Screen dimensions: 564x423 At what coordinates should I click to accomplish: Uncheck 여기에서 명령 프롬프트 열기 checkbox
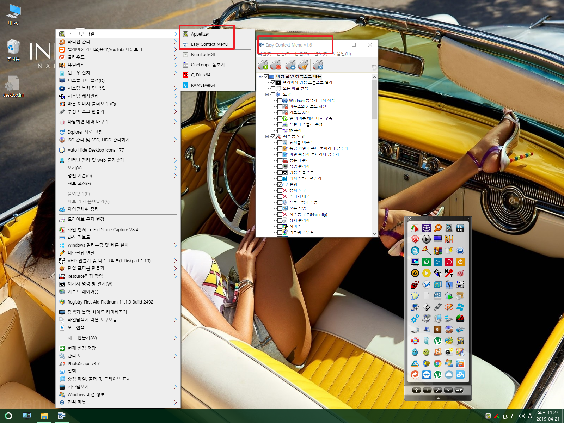[x=273, y=82]
